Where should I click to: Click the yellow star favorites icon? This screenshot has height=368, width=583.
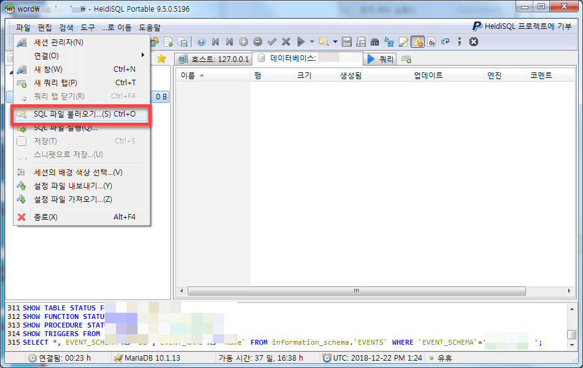[161, 58]
